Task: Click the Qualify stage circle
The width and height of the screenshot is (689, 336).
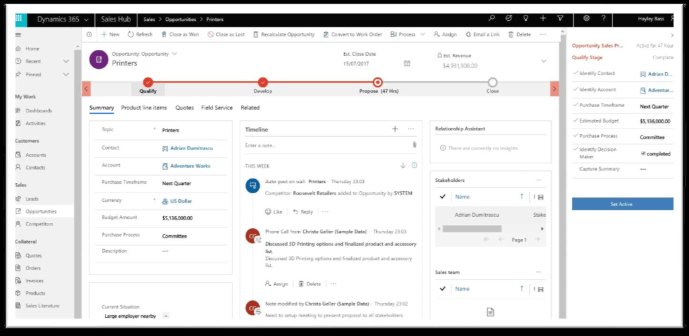Action: coord(148,81)
